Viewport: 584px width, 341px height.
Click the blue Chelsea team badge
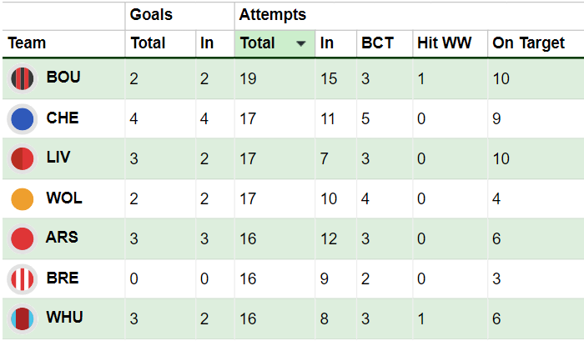click(x=23, y=119)
